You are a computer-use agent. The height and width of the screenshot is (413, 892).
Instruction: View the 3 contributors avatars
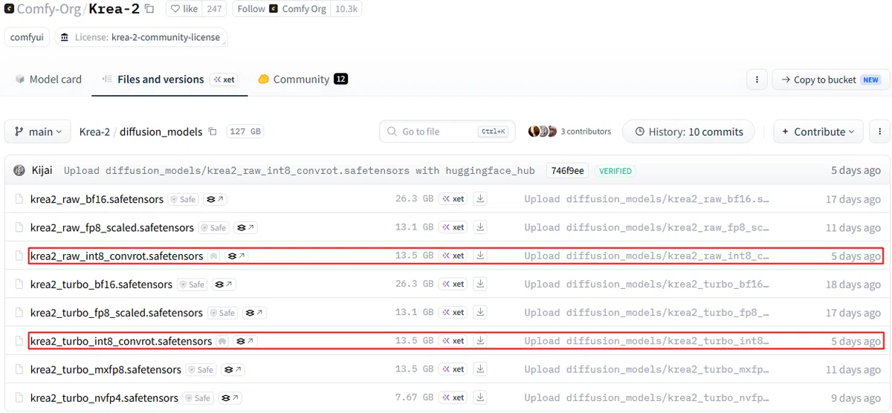(x=569, y=131)
